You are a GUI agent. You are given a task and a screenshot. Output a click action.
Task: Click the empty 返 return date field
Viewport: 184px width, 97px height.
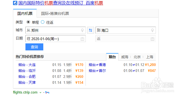(x=126, y=39)
